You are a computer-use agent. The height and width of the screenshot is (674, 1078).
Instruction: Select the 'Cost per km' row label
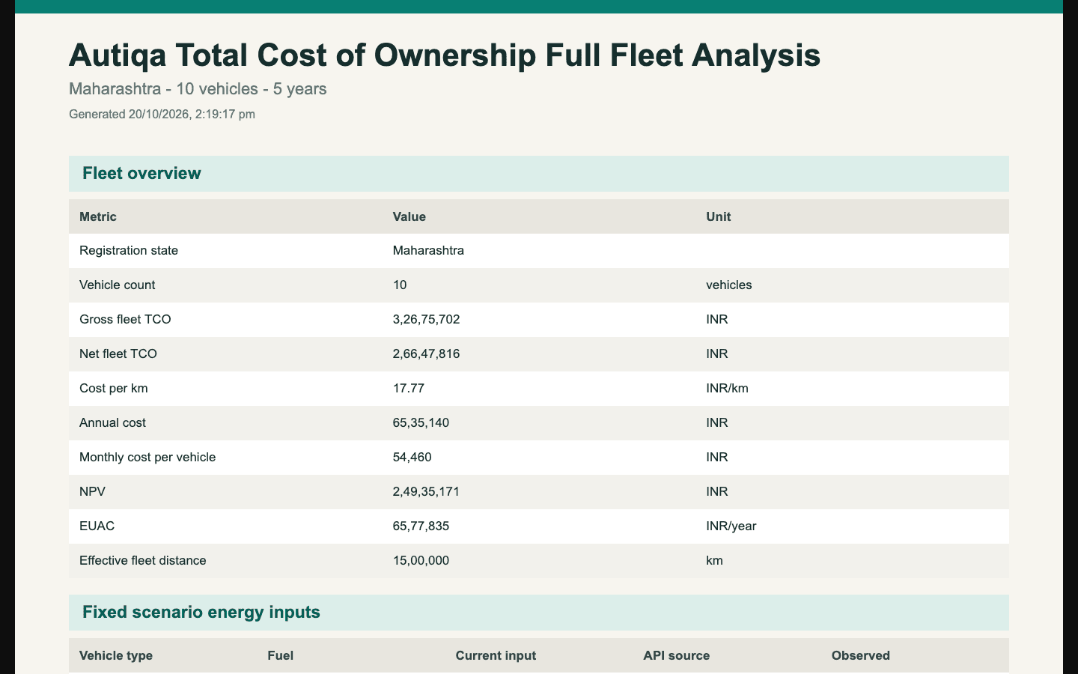click(114, 389)
